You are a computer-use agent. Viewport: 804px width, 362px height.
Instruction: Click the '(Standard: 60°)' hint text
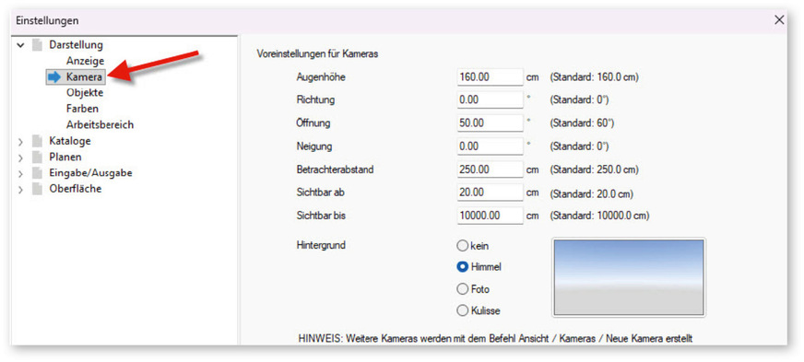pos(582,123)
